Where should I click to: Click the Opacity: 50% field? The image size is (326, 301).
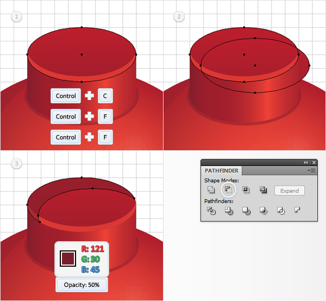click(x=81, y=285)
